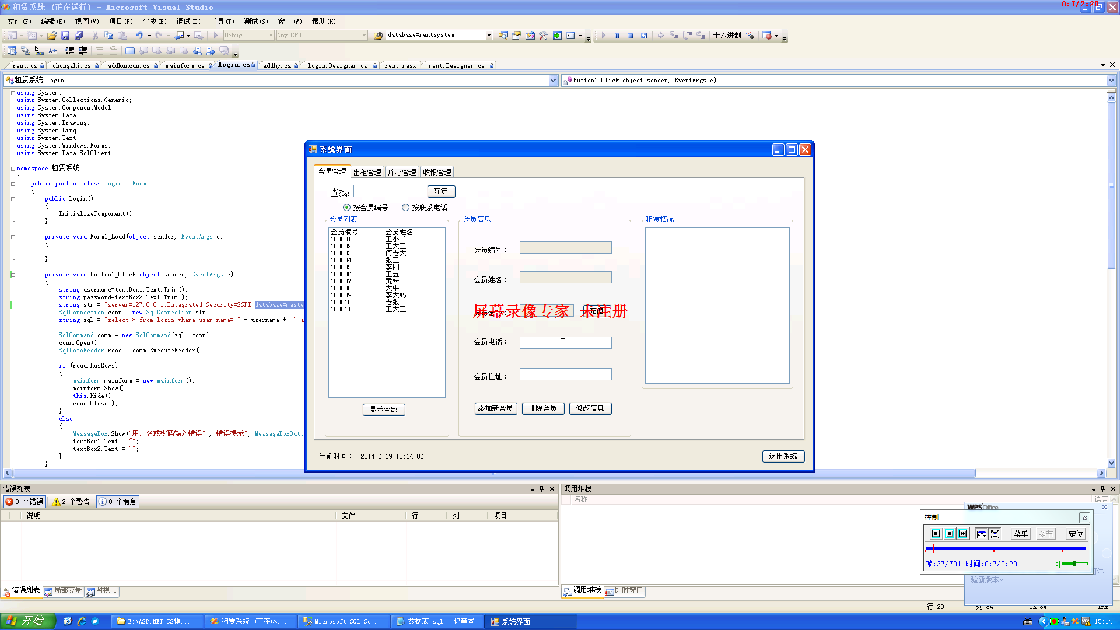Open the Toolbox wrench-hammer icon
Screen dimensions: 1120x630
[543, 36]
